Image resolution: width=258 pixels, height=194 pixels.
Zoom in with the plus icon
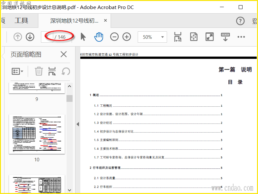(127, 37)
